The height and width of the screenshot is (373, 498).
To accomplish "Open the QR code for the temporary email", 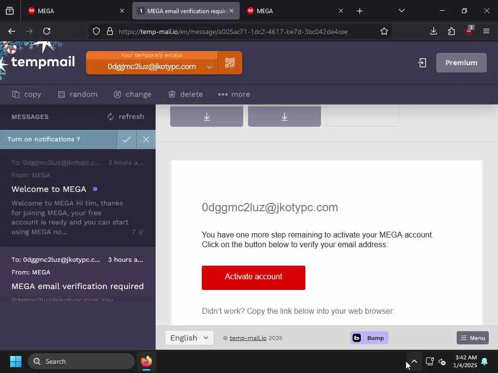I will (x=230, y=63).
